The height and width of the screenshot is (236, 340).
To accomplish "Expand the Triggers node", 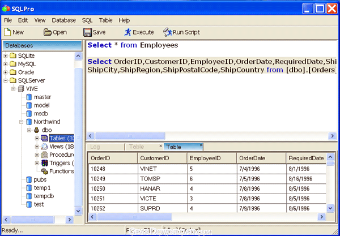I will click(37, 163).
